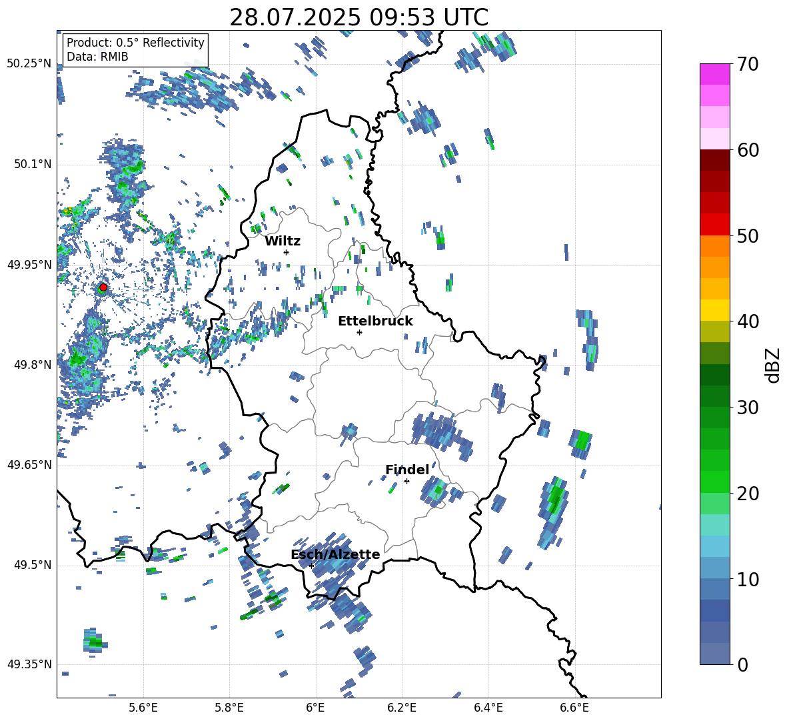Viewport: 789px width, 721px height.
Task: Click the 20 dBZ colorbar tick label
Action: click(748, 493)
